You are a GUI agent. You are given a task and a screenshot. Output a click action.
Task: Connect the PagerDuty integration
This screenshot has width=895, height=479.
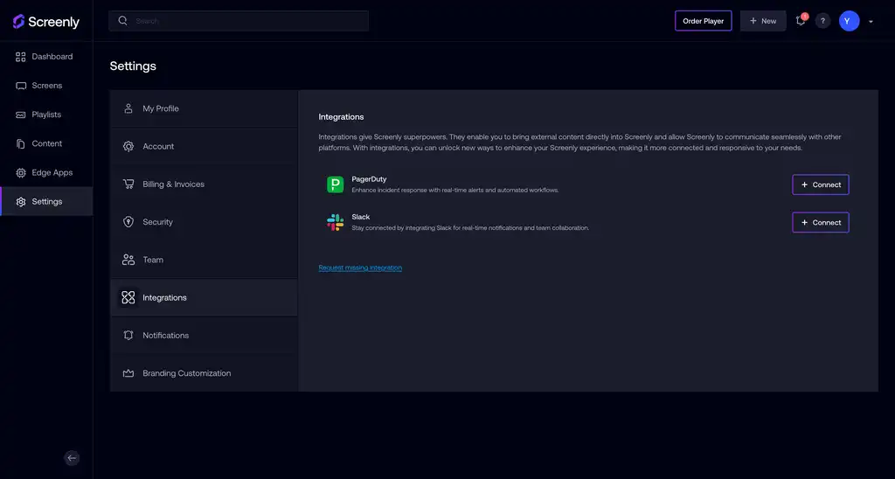point(820,184)
